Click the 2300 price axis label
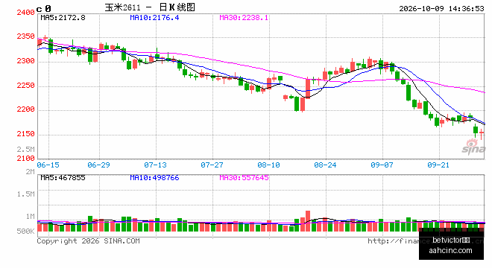 (26, 61)
